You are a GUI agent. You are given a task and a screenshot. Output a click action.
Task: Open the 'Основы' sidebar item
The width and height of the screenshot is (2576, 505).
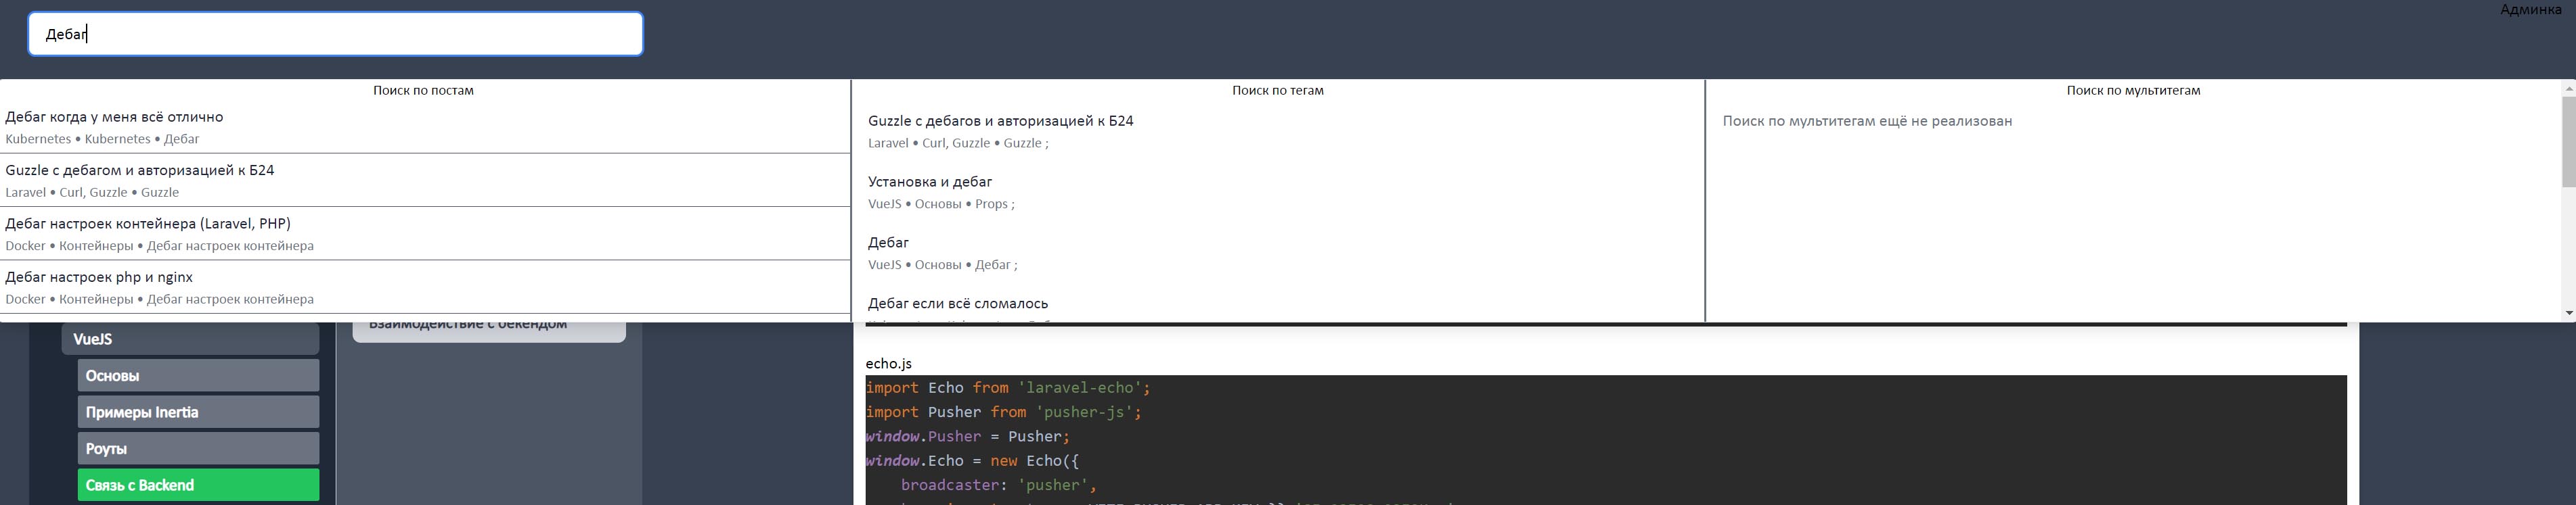tap(198, 377)
